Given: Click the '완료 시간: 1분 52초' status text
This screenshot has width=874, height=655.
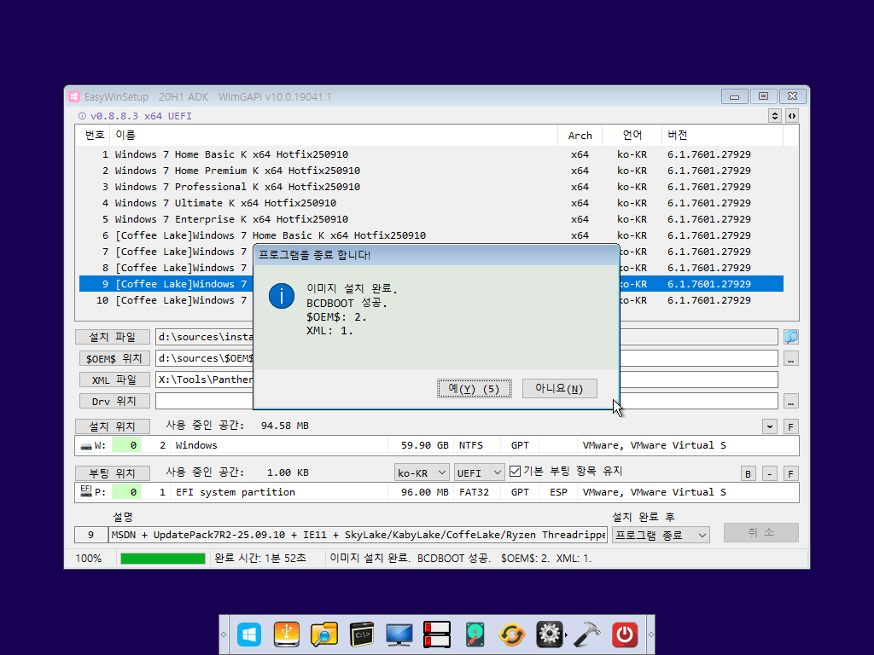Looking at the screenshot, I should point(260,558).
